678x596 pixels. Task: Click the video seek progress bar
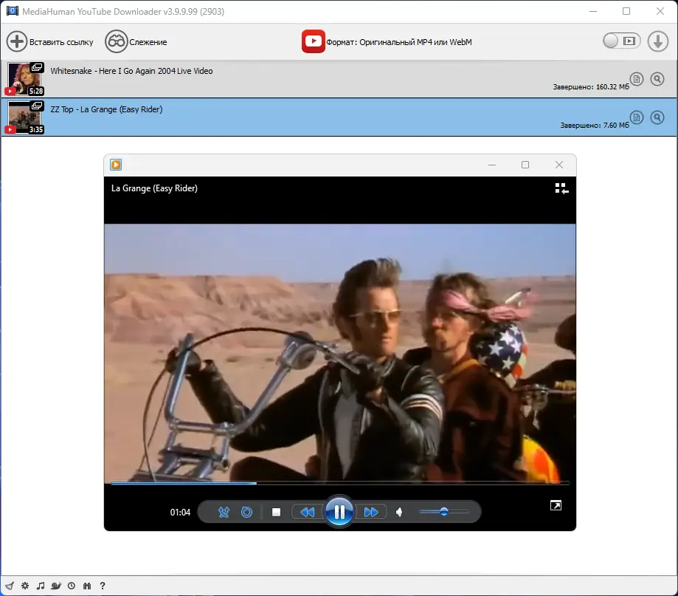point(340,483)
